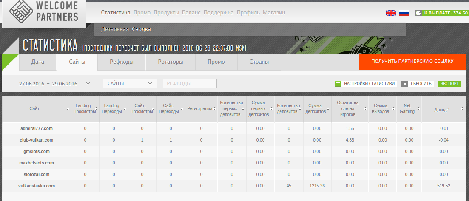Screen dimensions: 469x201
Task: Click the Доход help question mark
Action: coord(448,110)
